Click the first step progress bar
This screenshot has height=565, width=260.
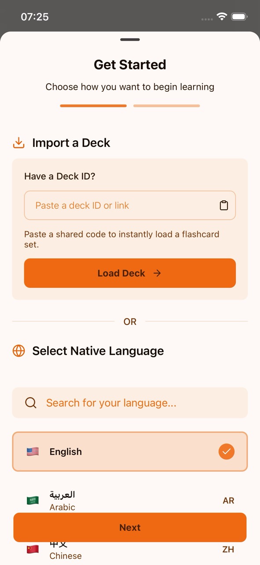93,105
